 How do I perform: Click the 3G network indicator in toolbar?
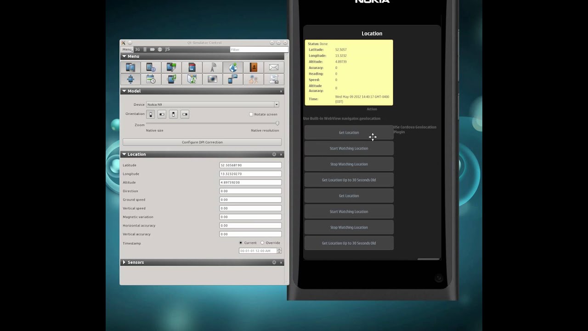(137, 49)
